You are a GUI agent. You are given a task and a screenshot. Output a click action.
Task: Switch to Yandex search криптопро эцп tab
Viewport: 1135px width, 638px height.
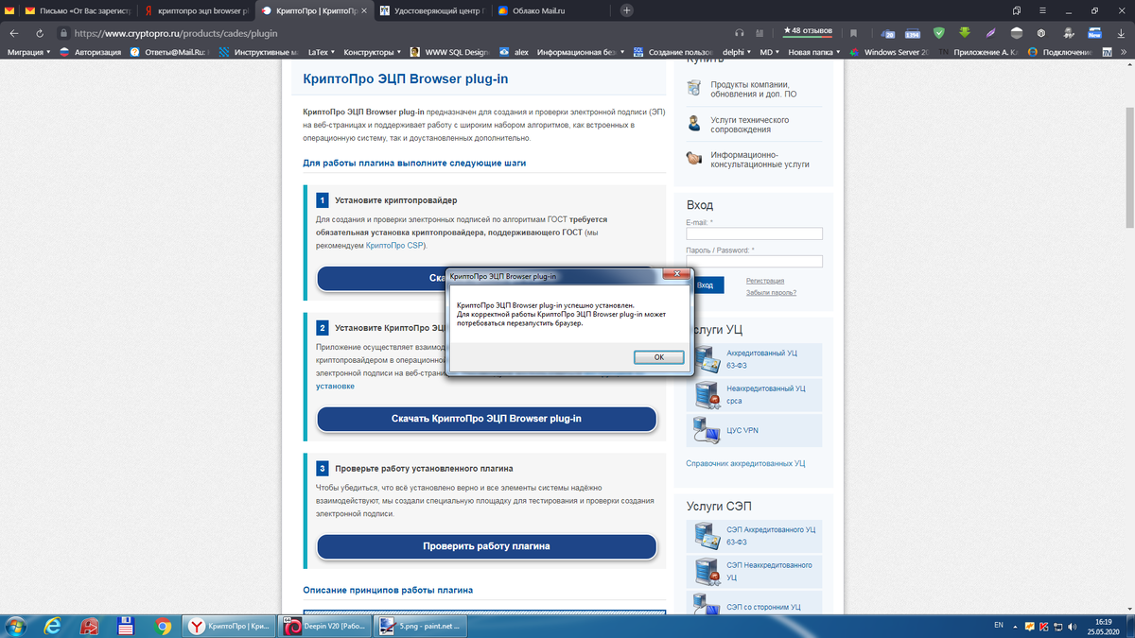(196, 10)
